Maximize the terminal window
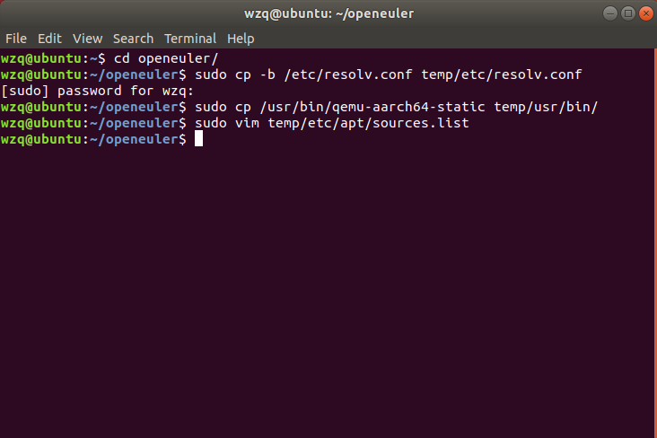This screenshot has height=438, width=657. (628, 13)
